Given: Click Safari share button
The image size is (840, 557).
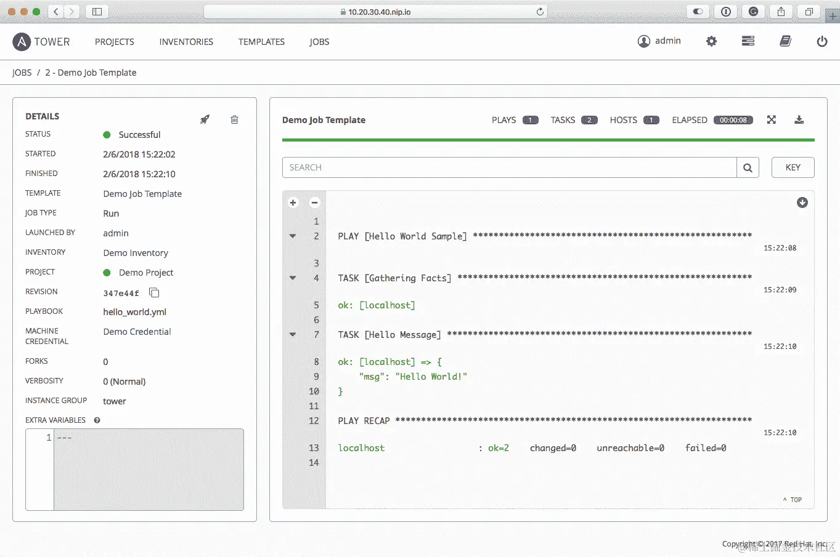Looking at the screenshot, I should pyautogui.click(x=781, y=11).
